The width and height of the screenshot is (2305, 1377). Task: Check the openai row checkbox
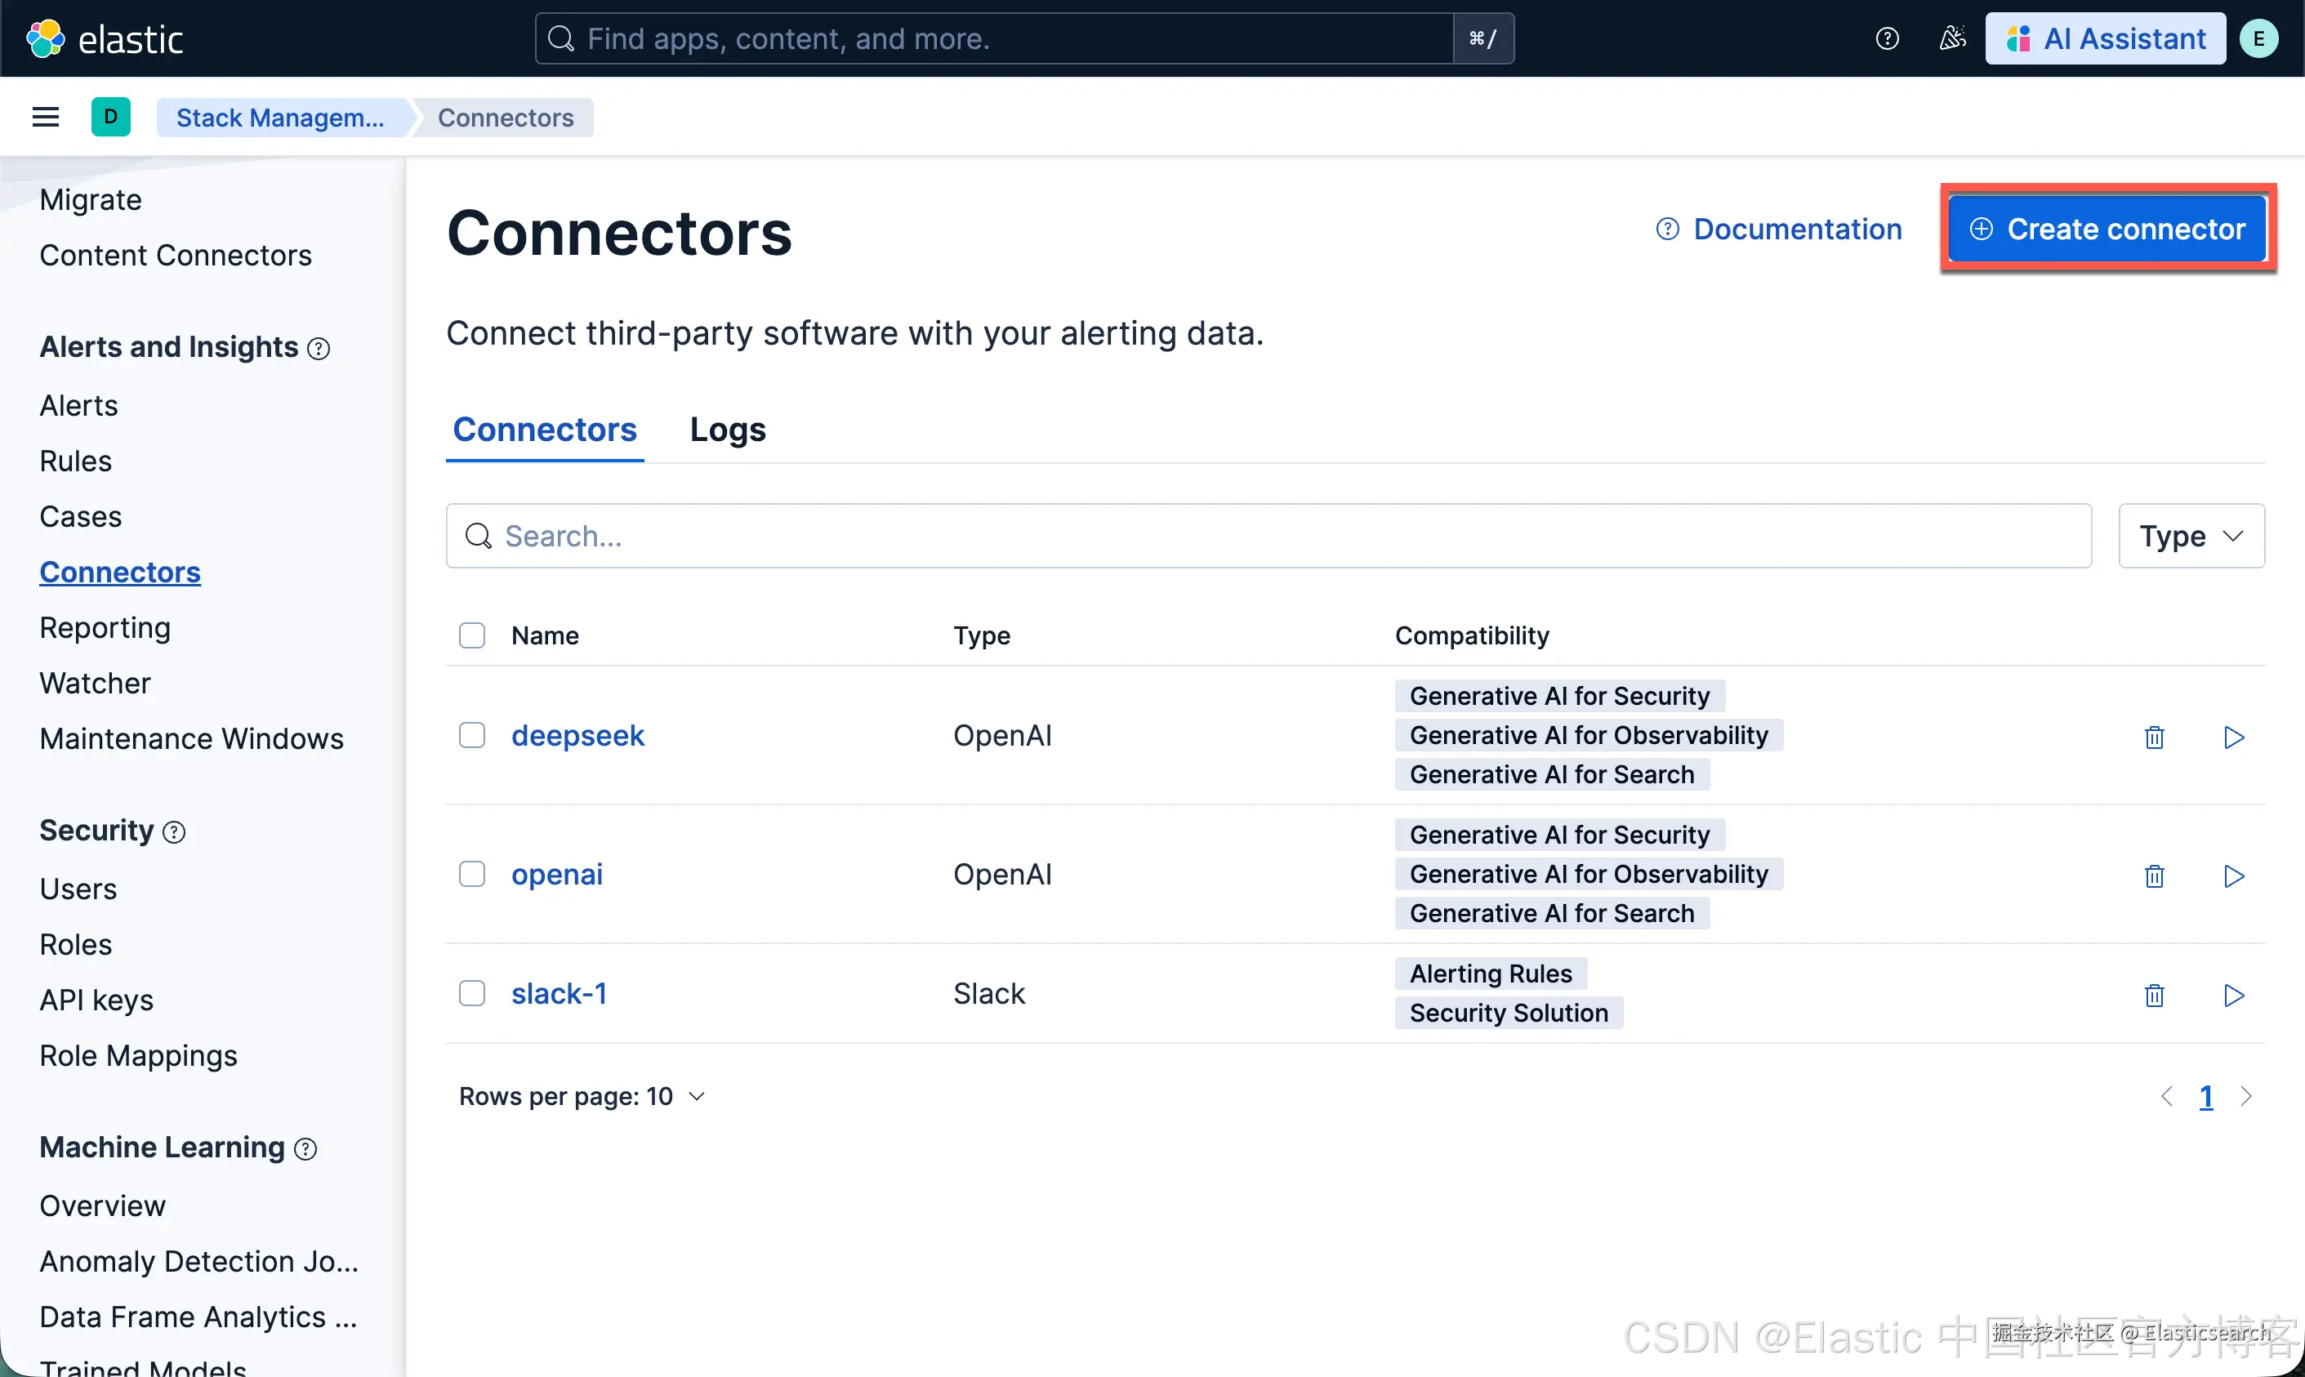pos(471,874)
